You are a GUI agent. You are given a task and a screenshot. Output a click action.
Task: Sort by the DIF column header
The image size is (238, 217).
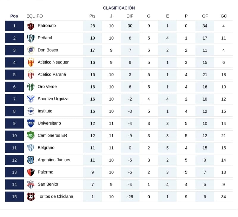pyautogui.click(x=130, y=16)
